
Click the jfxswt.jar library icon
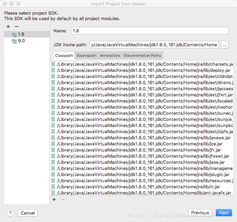(x=53, y=156)
